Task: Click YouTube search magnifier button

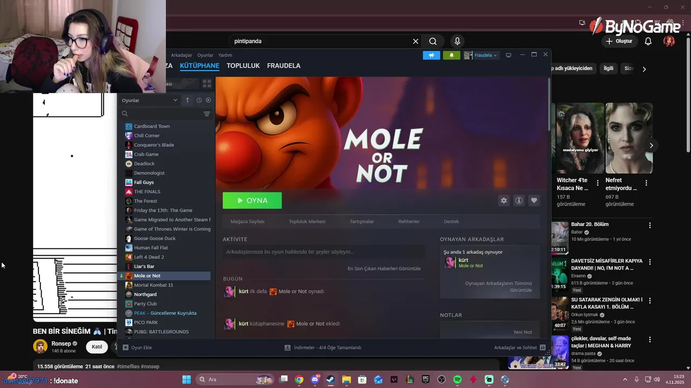Action: pos(433,41)
